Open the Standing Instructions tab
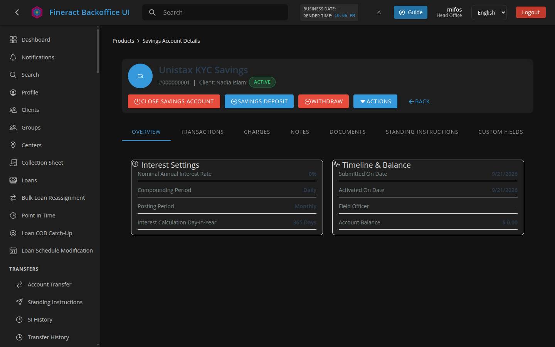555x347 pixels. tap(422, 132)
